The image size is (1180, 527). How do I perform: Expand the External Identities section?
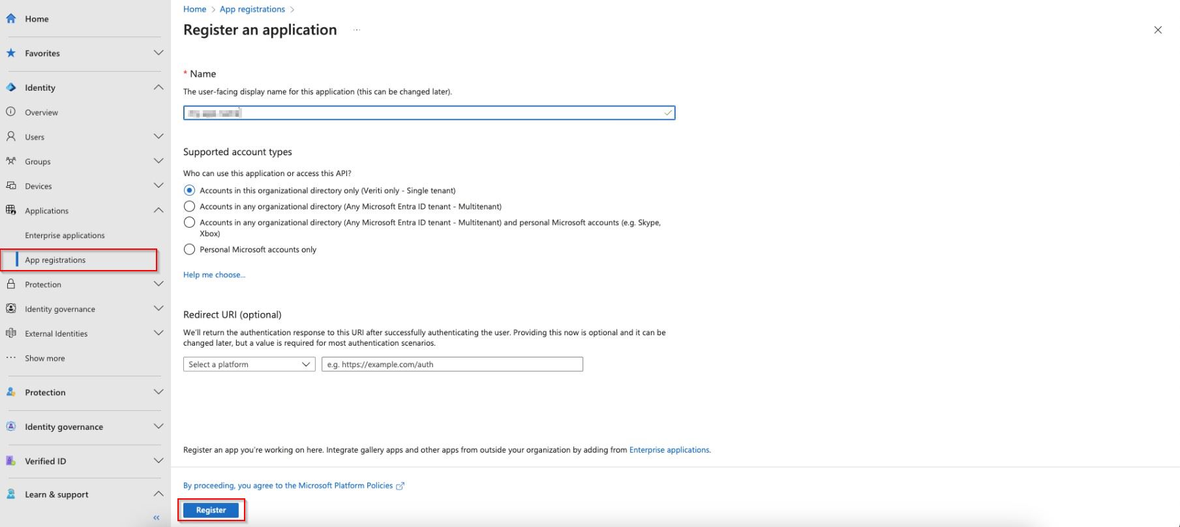tap(158, 333)
